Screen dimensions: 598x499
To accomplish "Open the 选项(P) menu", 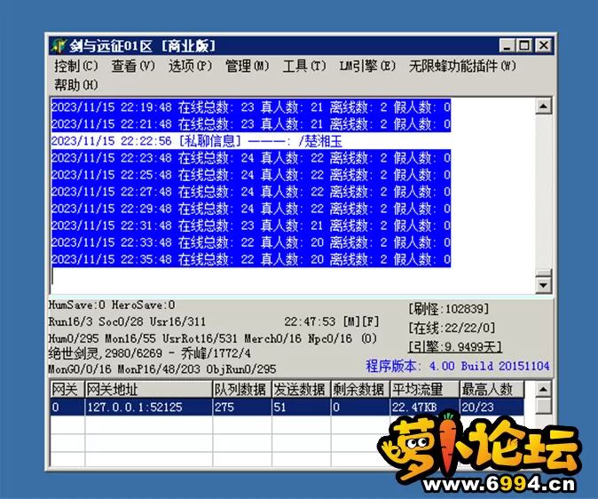I will [190, 66].
